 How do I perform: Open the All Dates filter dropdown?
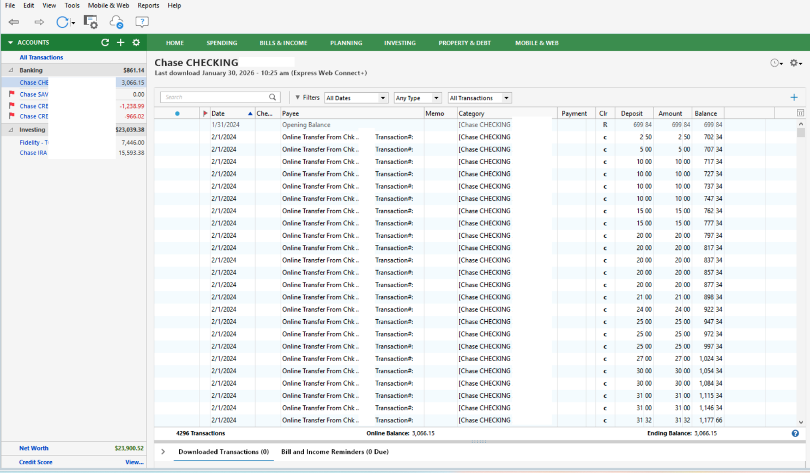(x=356, y=98)
